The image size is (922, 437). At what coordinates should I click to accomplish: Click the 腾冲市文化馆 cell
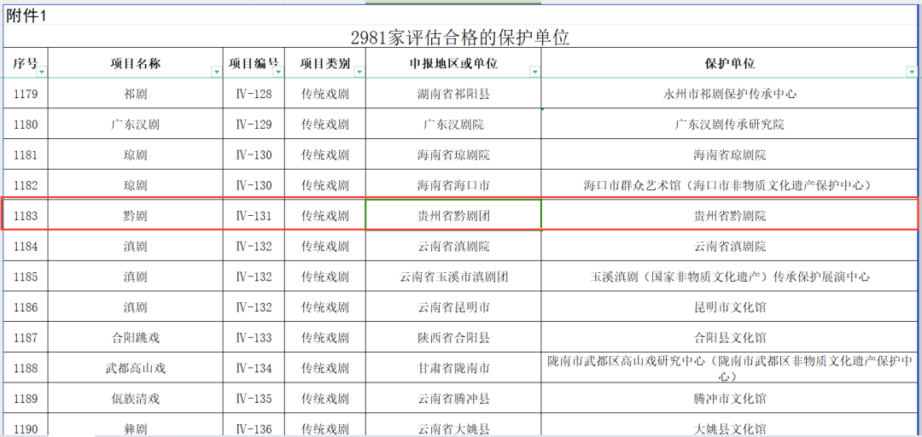tap(729, 399)
